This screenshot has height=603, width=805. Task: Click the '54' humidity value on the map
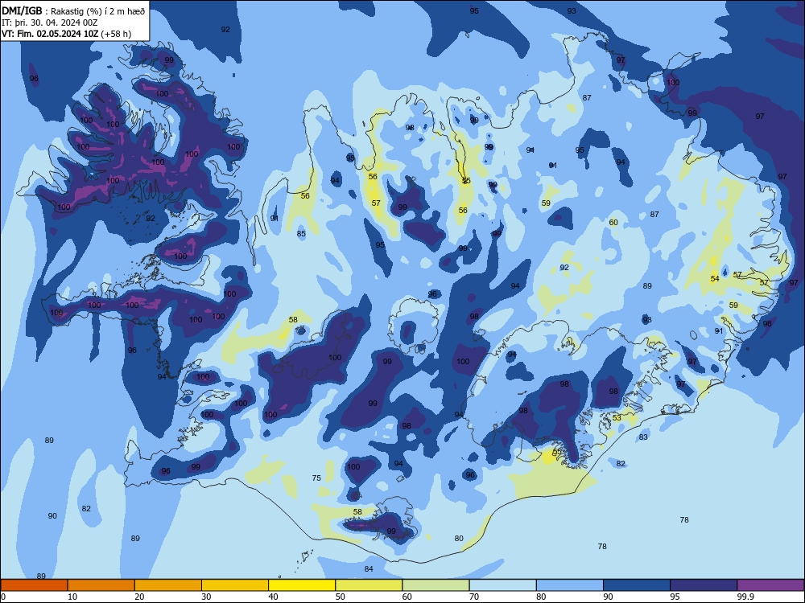click(715, 279)
